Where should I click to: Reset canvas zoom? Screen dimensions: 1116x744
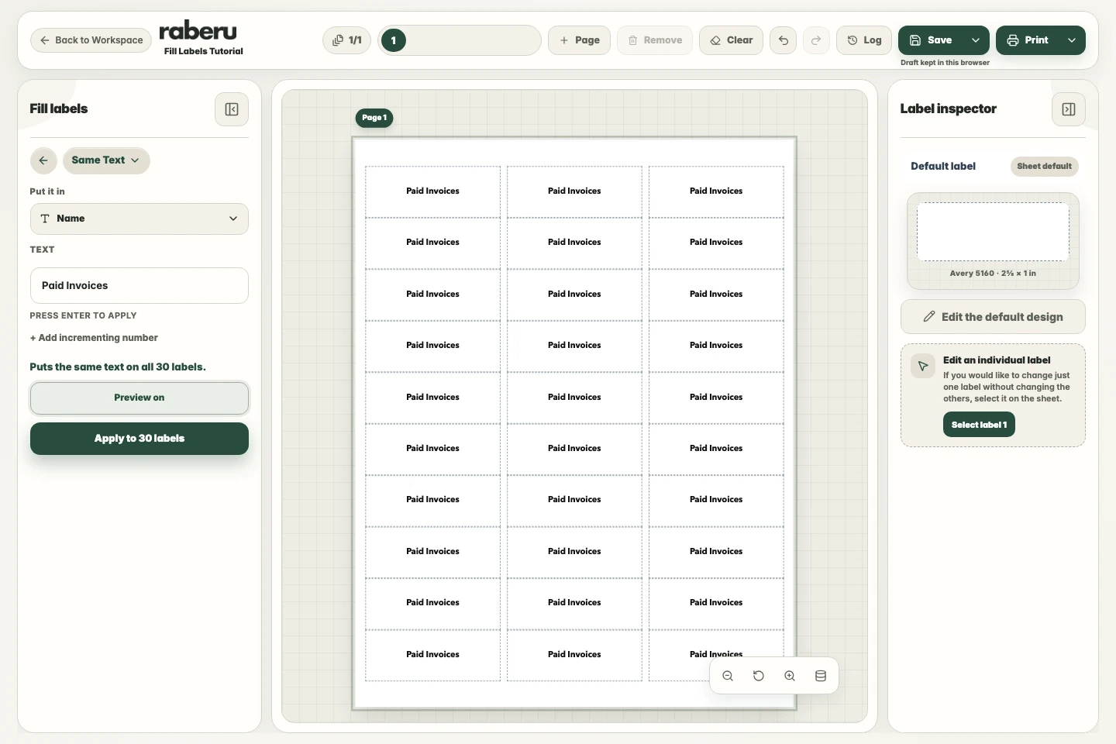[759, 676]
